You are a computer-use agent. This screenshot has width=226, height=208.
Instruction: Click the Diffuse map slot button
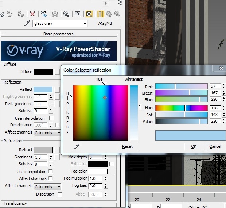(57, 72)
